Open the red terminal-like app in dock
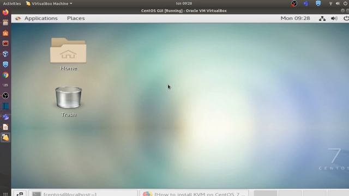The width and height of the screenshot is (349, 196). click(5, 43)
